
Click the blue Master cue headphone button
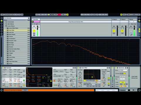click(131, 34)
